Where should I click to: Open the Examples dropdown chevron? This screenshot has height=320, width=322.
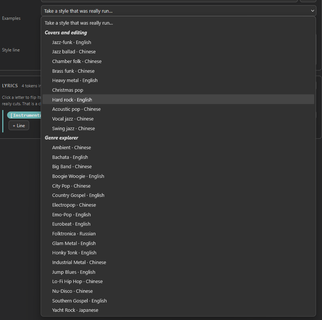312,11
